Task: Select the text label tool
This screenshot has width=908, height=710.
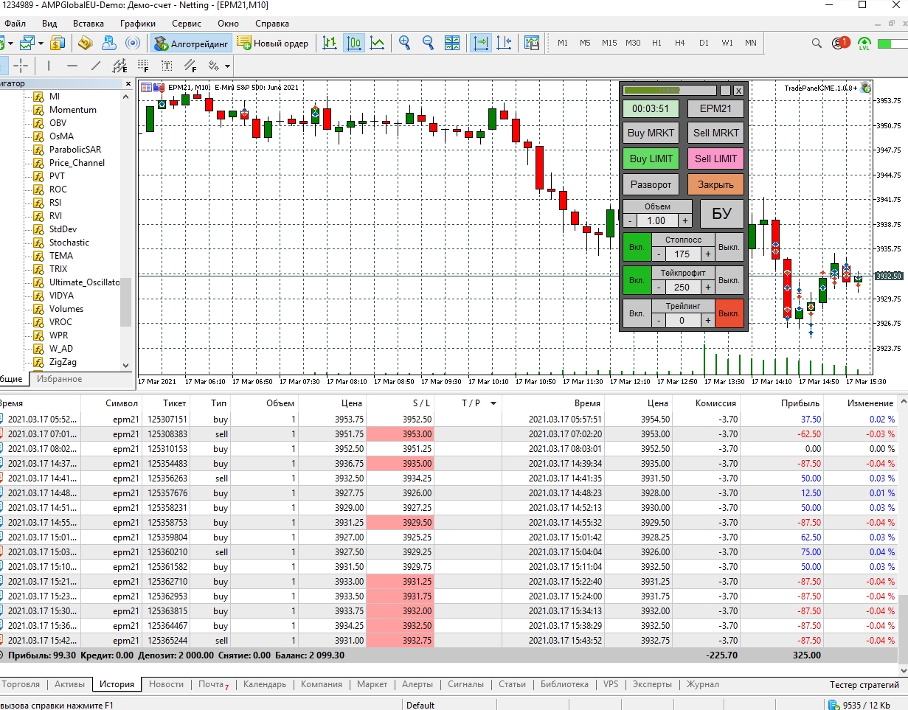Action: (167, 66)
